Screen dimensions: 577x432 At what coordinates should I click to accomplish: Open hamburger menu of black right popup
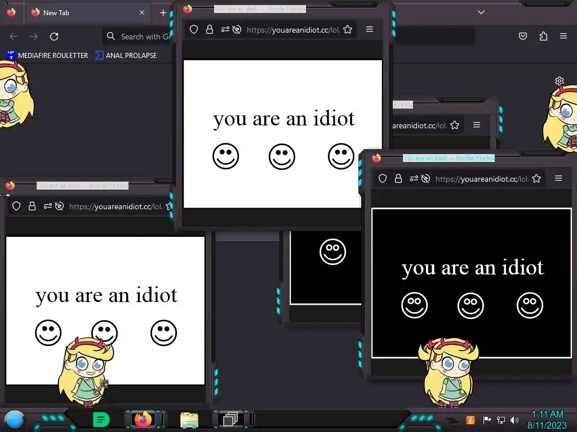[558, 178]
